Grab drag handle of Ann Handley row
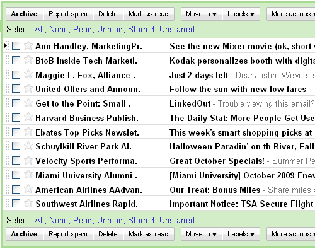The width and height of the screenshot is (315, 249). click(8, 46)
